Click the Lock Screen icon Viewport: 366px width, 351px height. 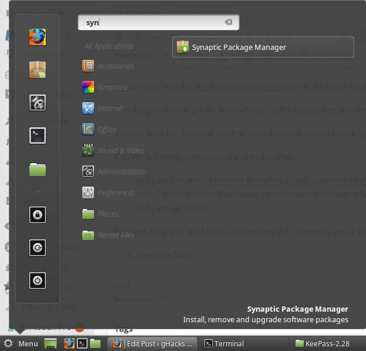coord(38,215)
